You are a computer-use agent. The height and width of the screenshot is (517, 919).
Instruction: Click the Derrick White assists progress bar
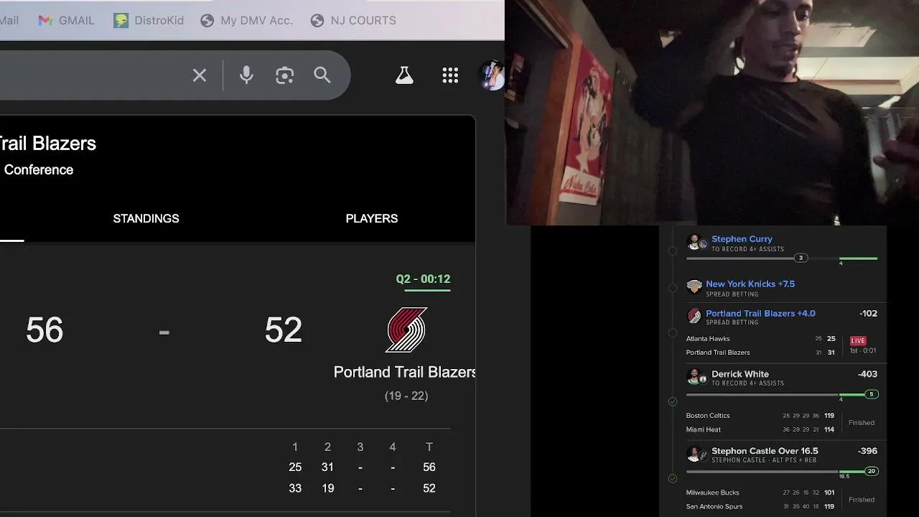pos(782,394)
